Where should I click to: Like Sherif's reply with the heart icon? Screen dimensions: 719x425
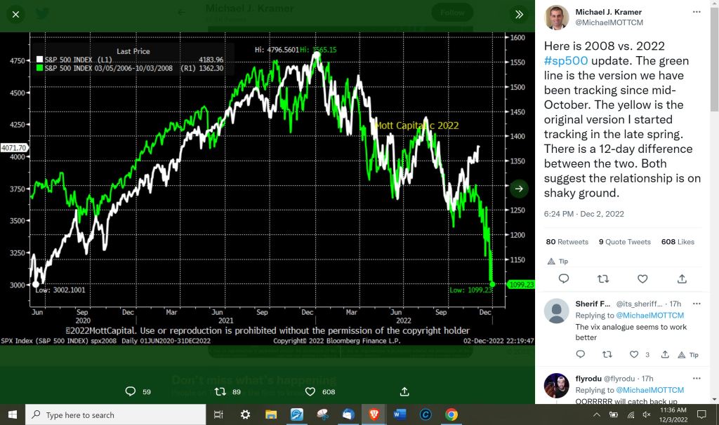point(634,355)
